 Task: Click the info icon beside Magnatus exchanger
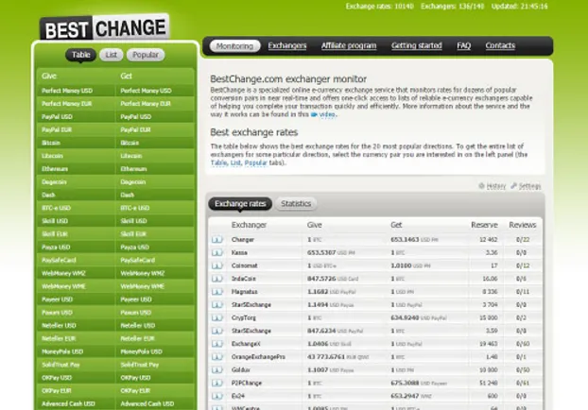(217, 292)
